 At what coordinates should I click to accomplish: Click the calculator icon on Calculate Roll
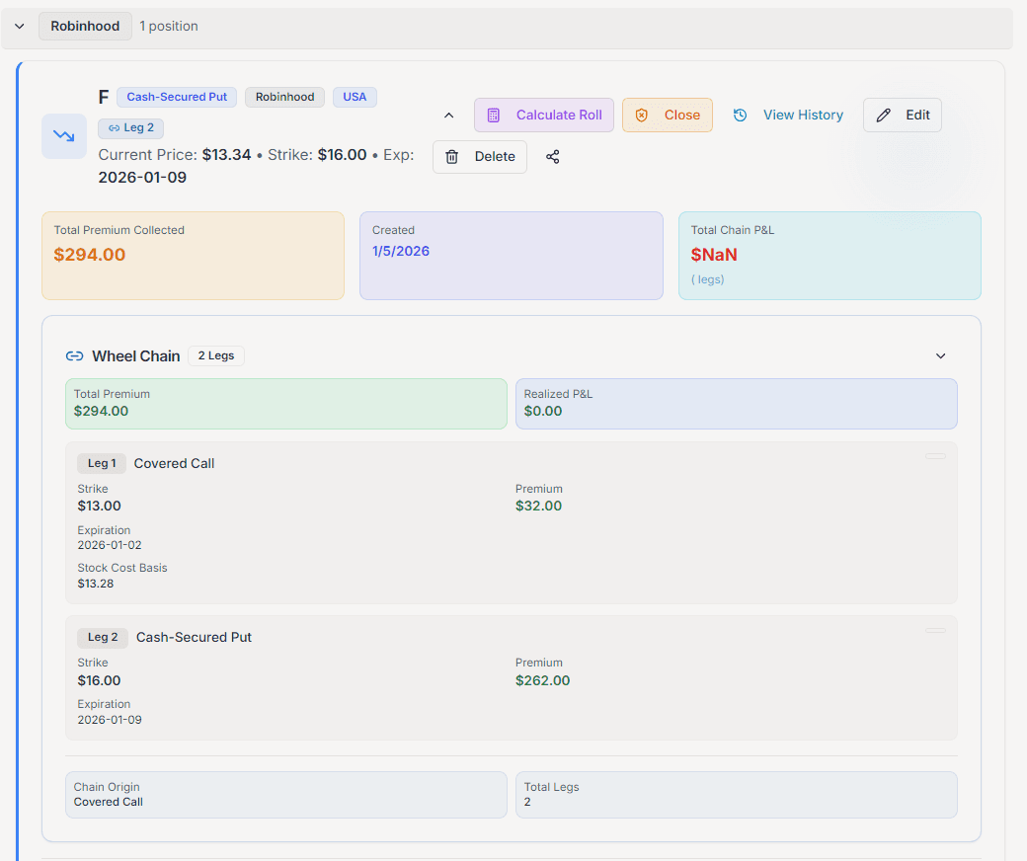tap(493, 115)
